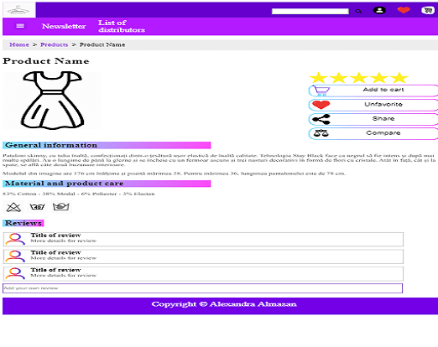Open favorites via header heart icon
Viewport: 438px width, 347px height.
coord(404,10)
